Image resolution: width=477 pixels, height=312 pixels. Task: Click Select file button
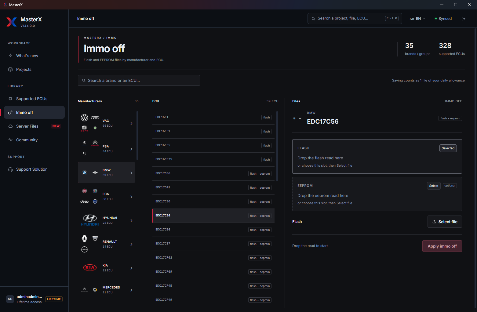point(445,222)
